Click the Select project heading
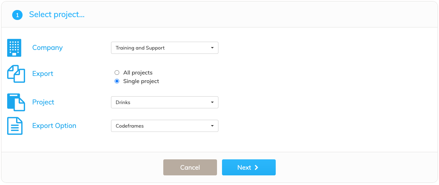Image resolution: width=439 pixels, height=185 pixels. tap(57, 15)
